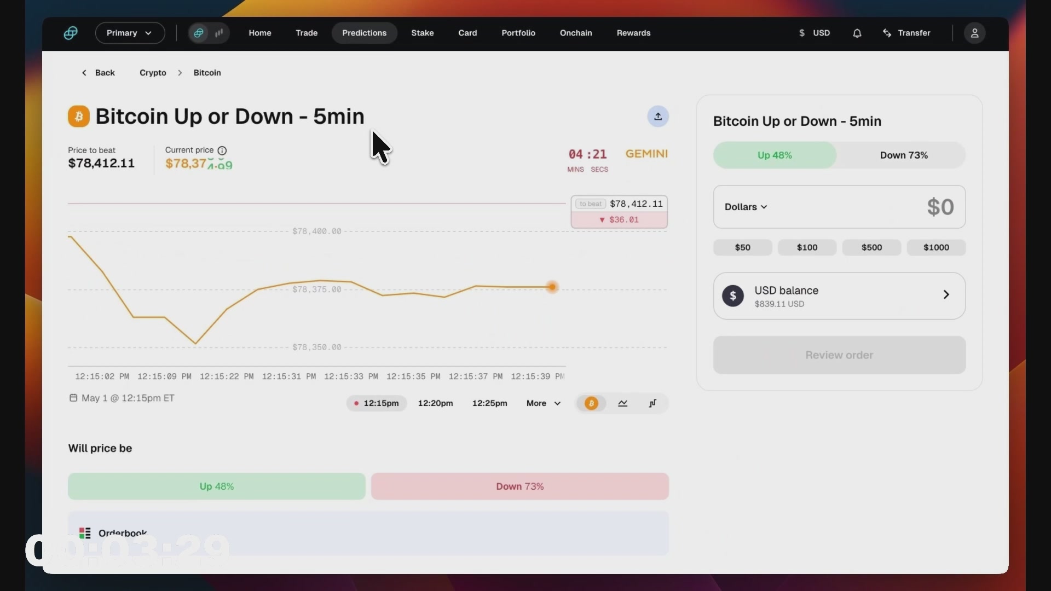Select the Bitcoin chart view icon
1051x591 pixels.
coord(591,404)
